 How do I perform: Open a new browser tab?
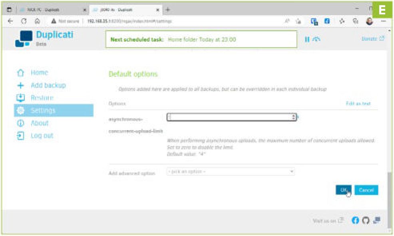point(167,10)
